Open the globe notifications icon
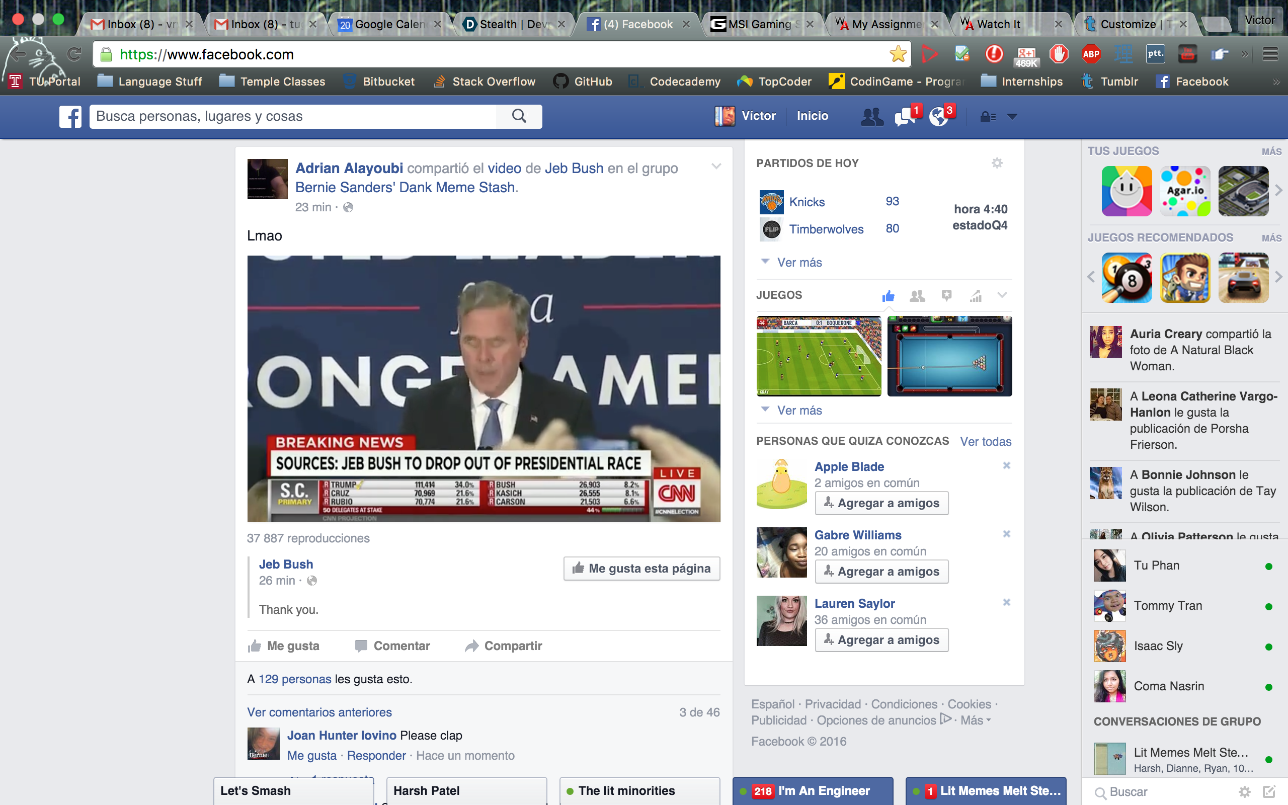 [939, 116]
